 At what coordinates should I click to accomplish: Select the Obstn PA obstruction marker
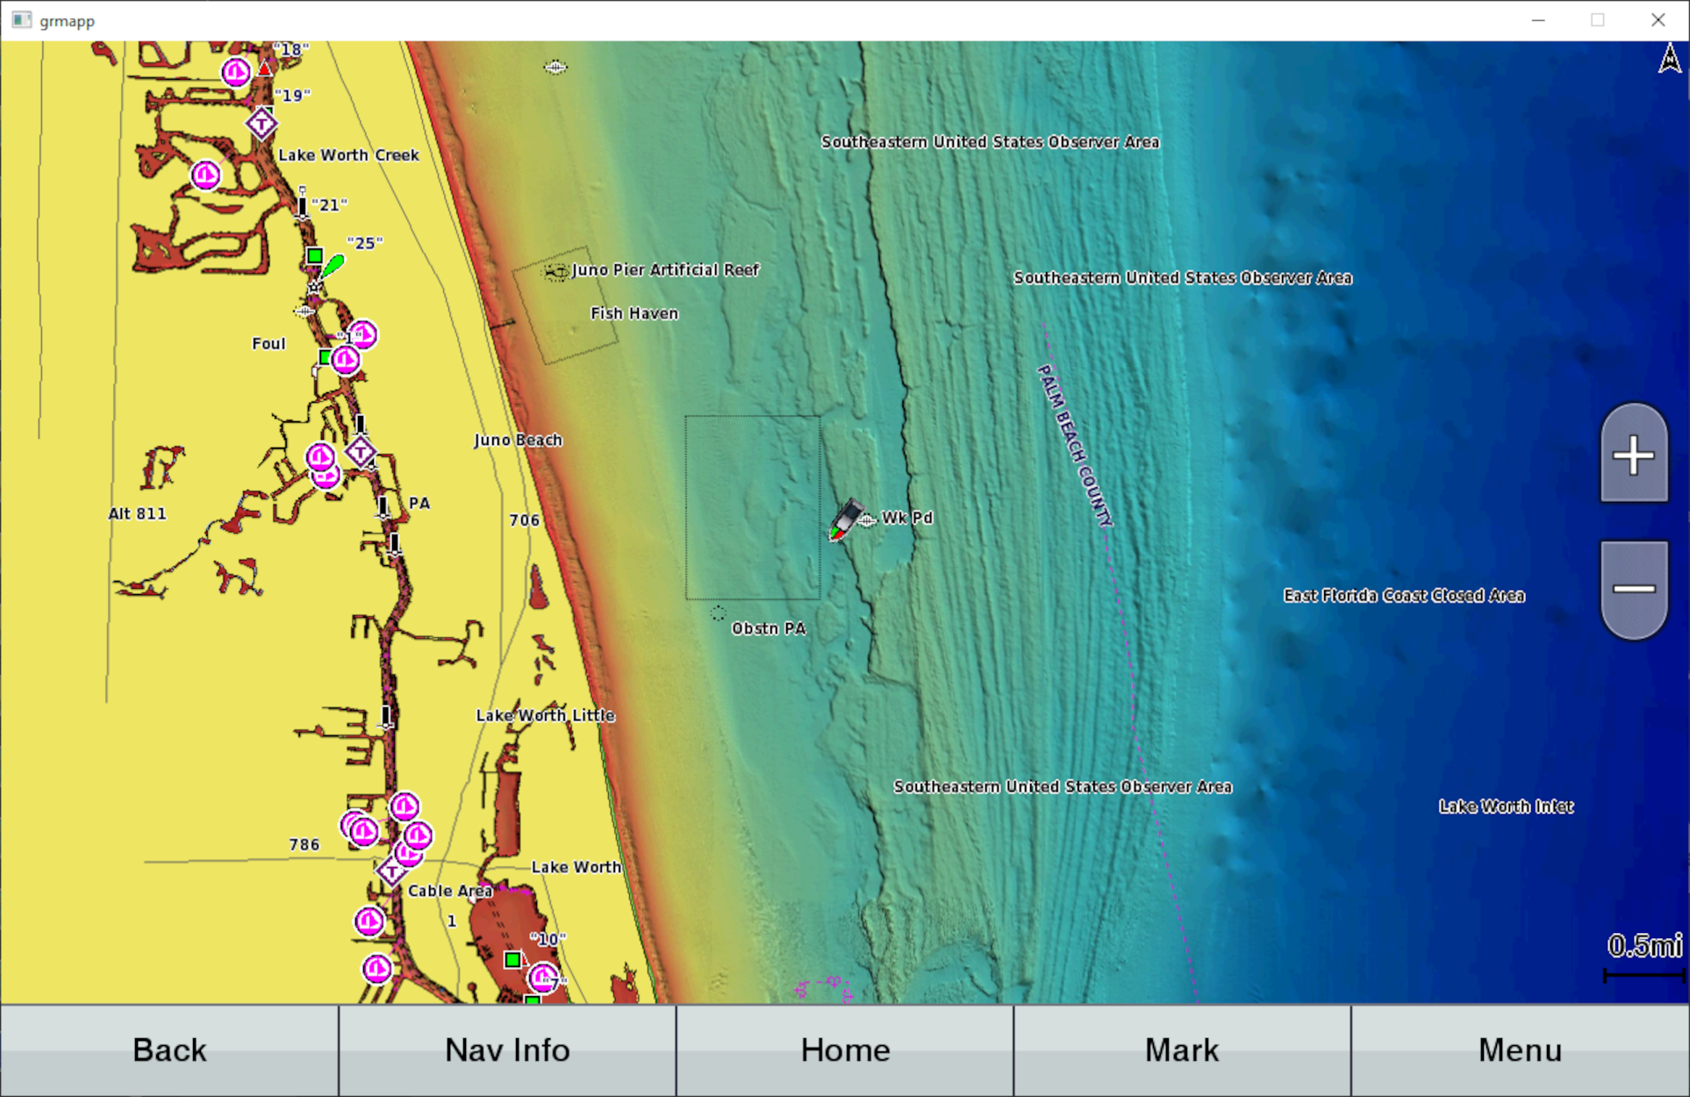click(x=718, y=613)
